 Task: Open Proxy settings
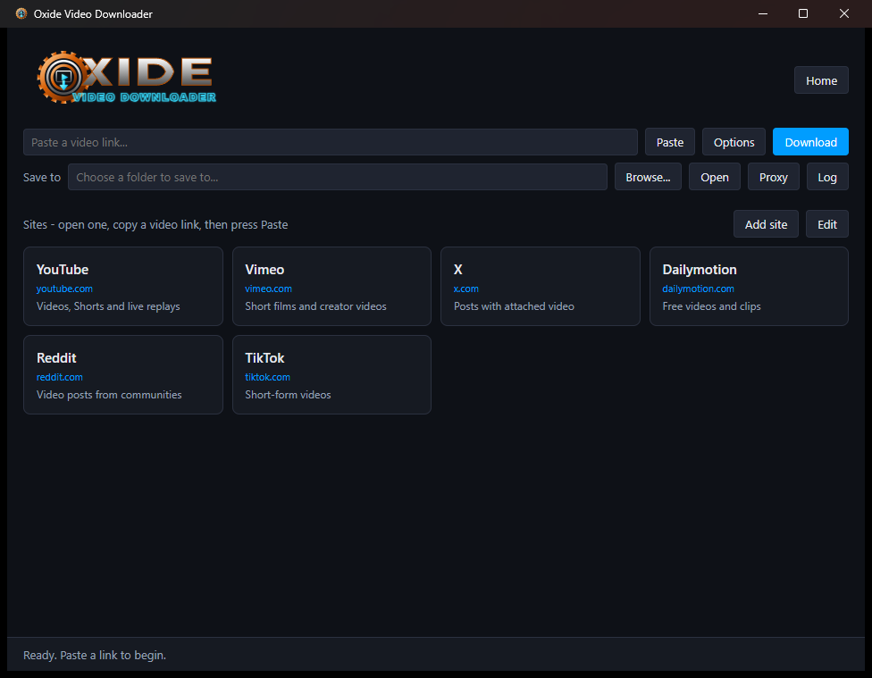(773, 177)
